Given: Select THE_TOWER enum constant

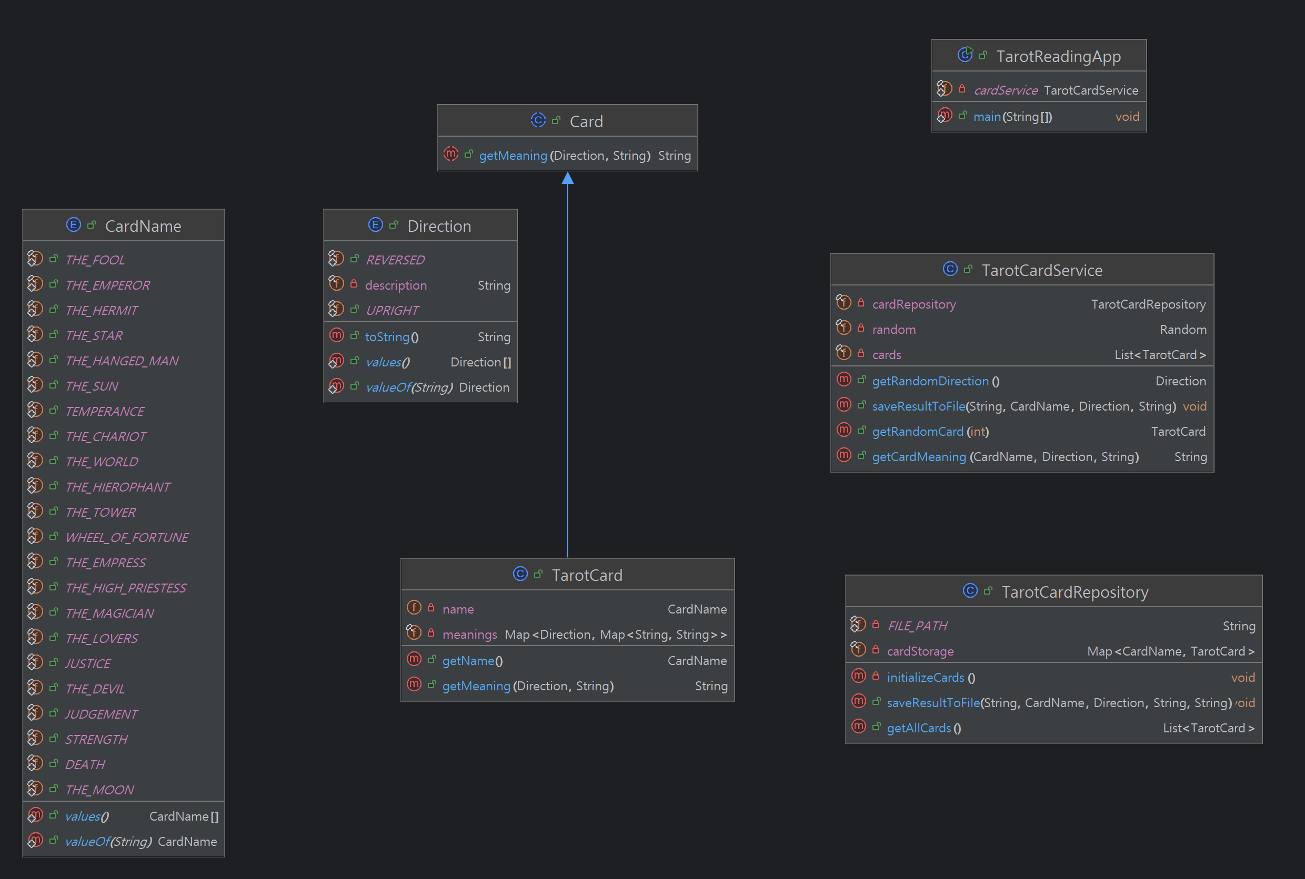Looking at the screenshot, I should click(x=101, y=513).
